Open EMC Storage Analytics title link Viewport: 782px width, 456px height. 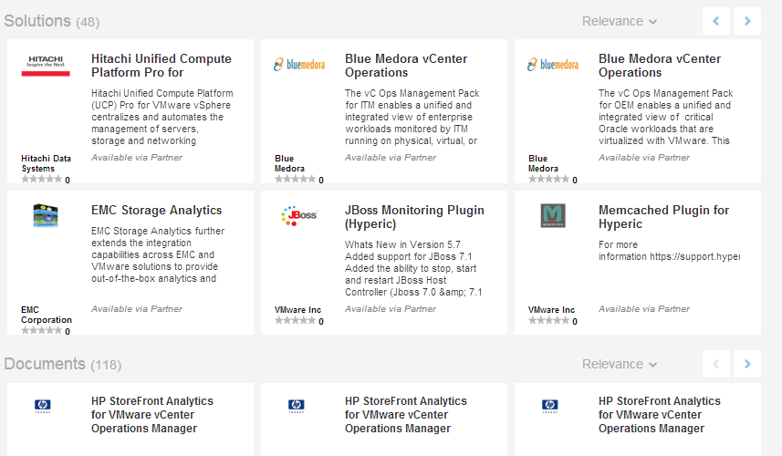156,211
